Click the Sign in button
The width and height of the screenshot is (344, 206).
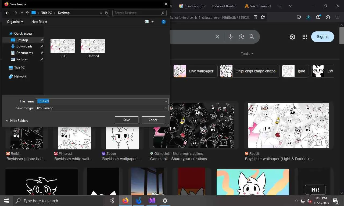click(x=322, y=37)
